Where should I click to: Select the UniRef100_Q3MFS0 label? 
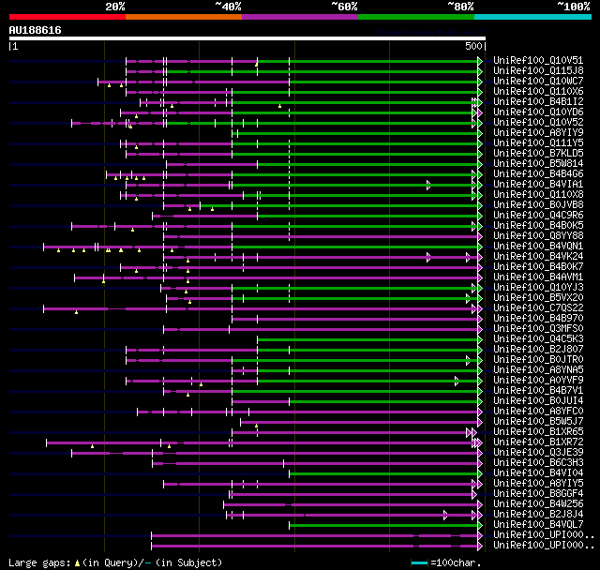pos(538,329)
